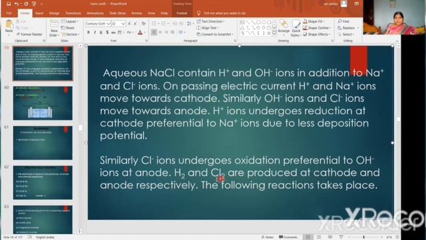Increase the list indent level
This screenshot has width=426, height=240.
click(x=181, y=24)
